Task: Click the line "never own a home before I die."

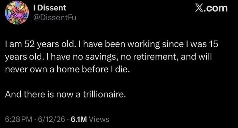Action: point(68,69)
